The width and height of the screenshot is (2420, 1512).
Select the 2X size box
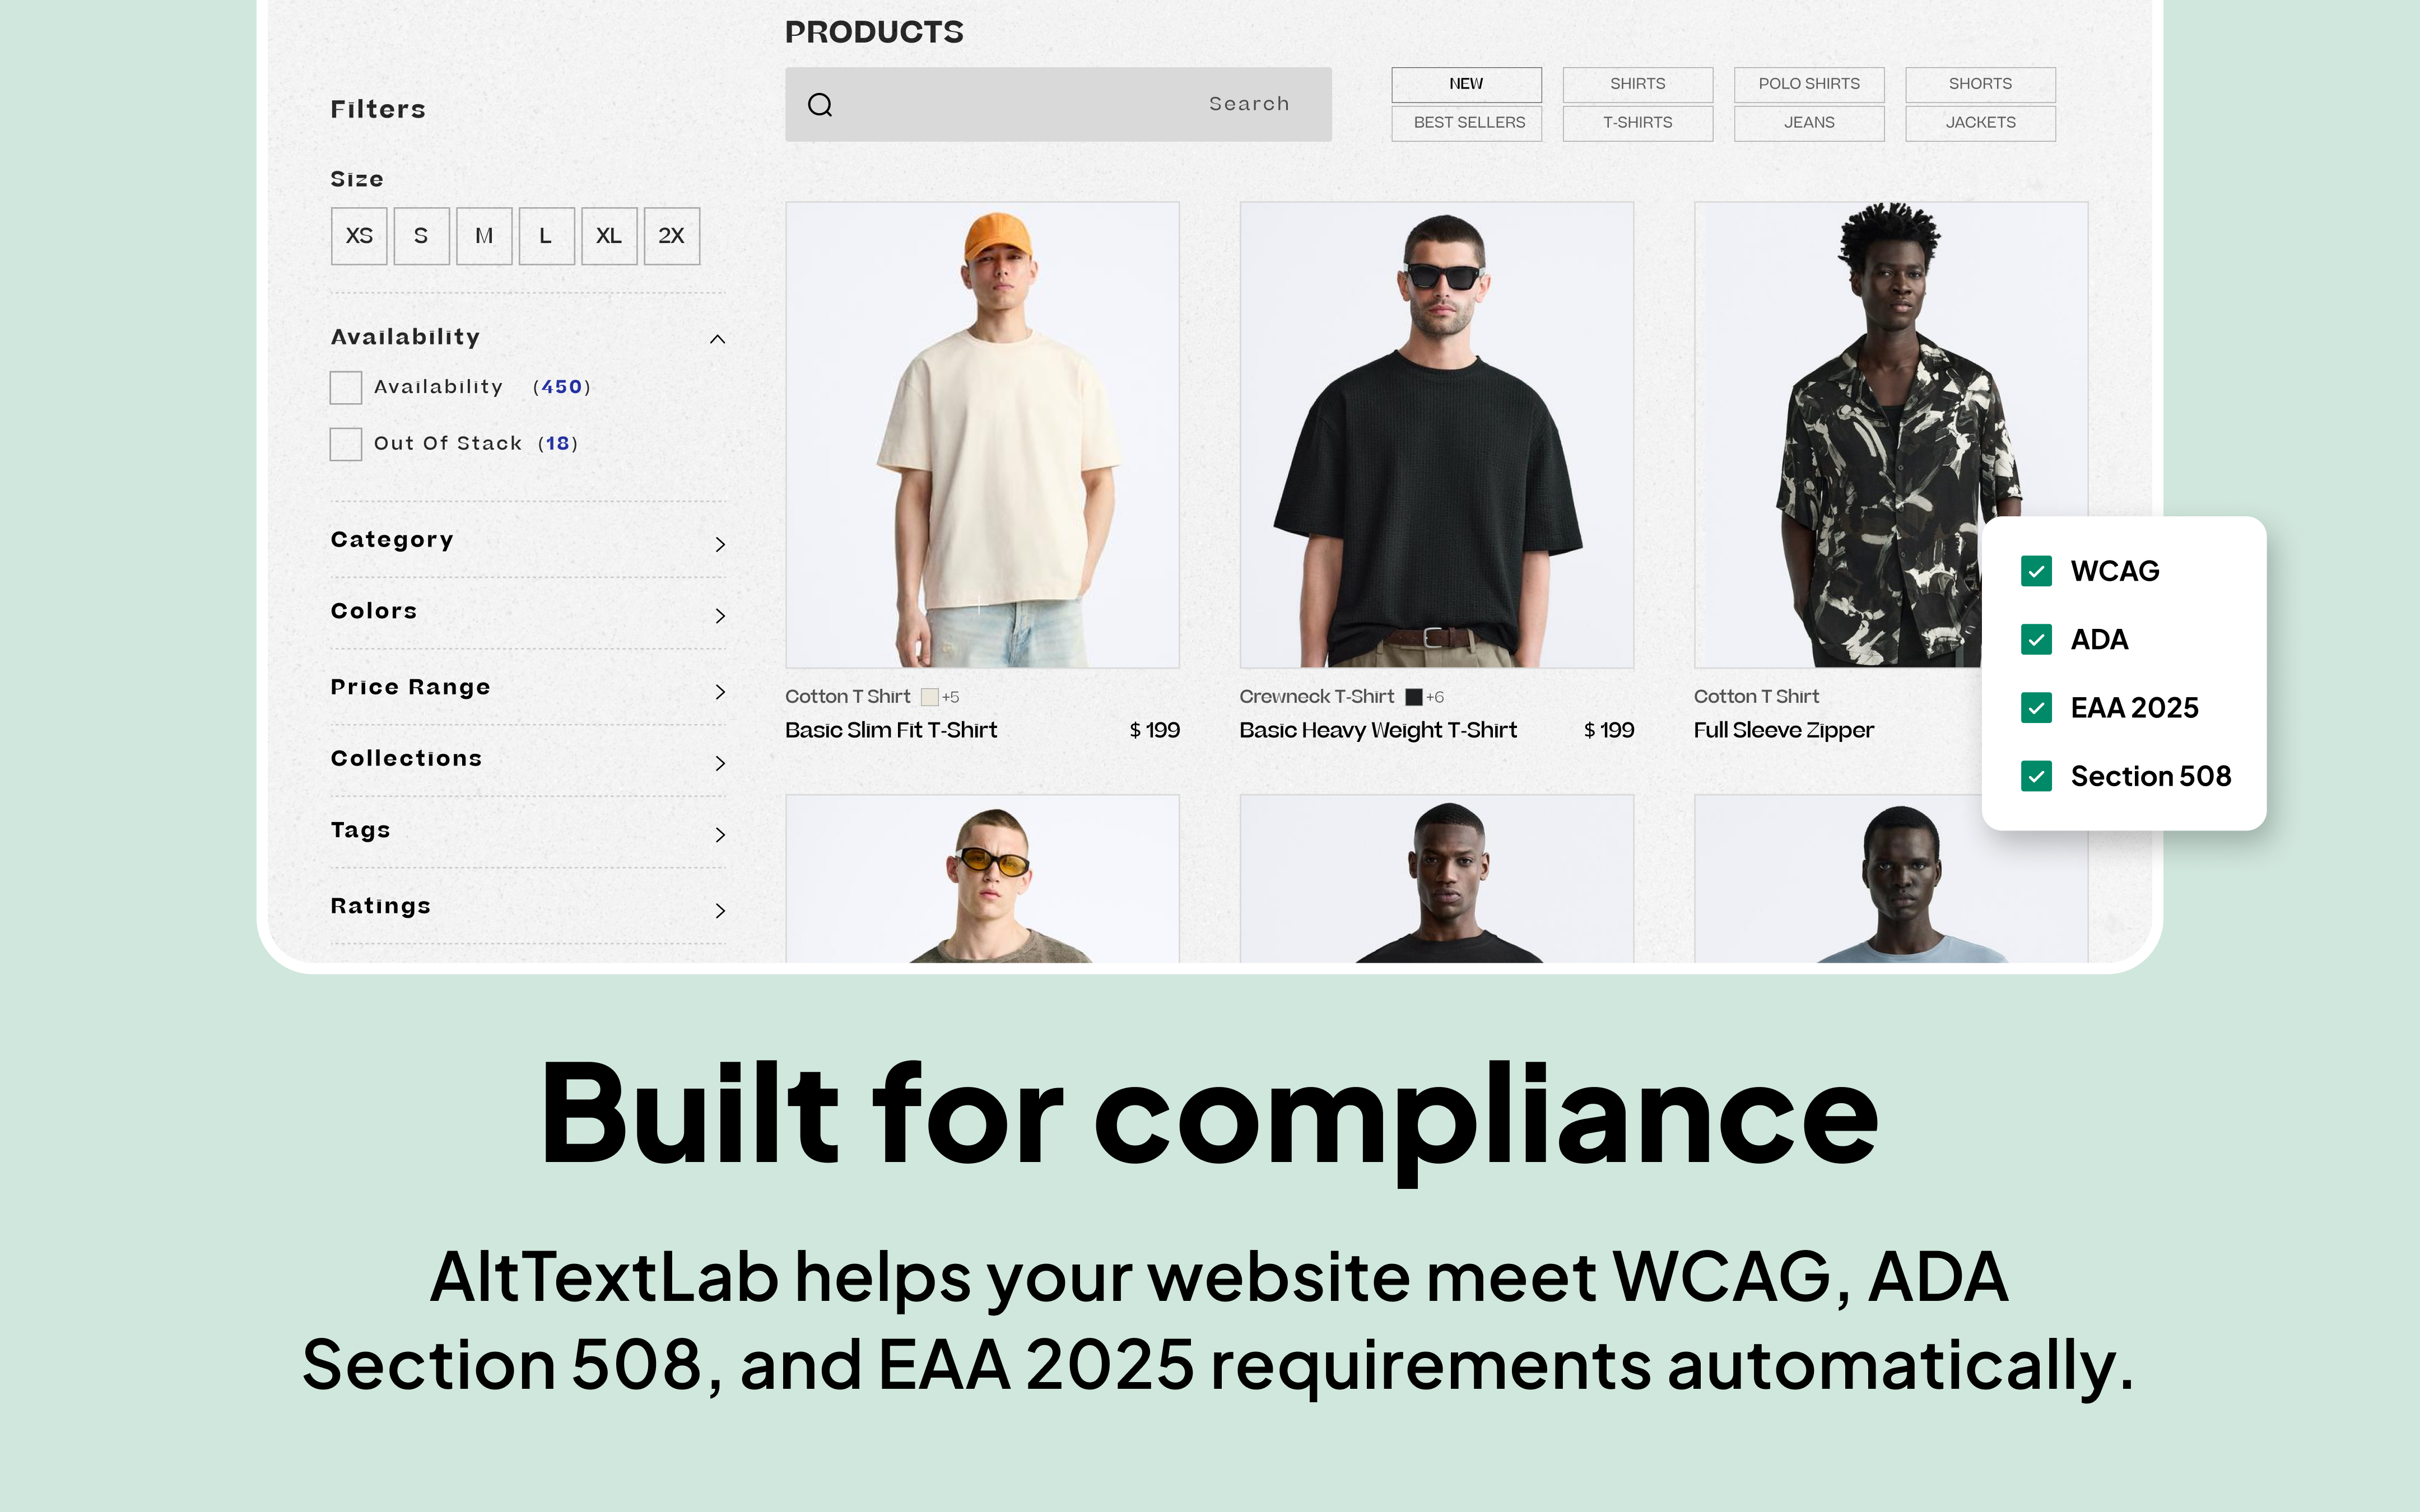[x=671, y=236]
